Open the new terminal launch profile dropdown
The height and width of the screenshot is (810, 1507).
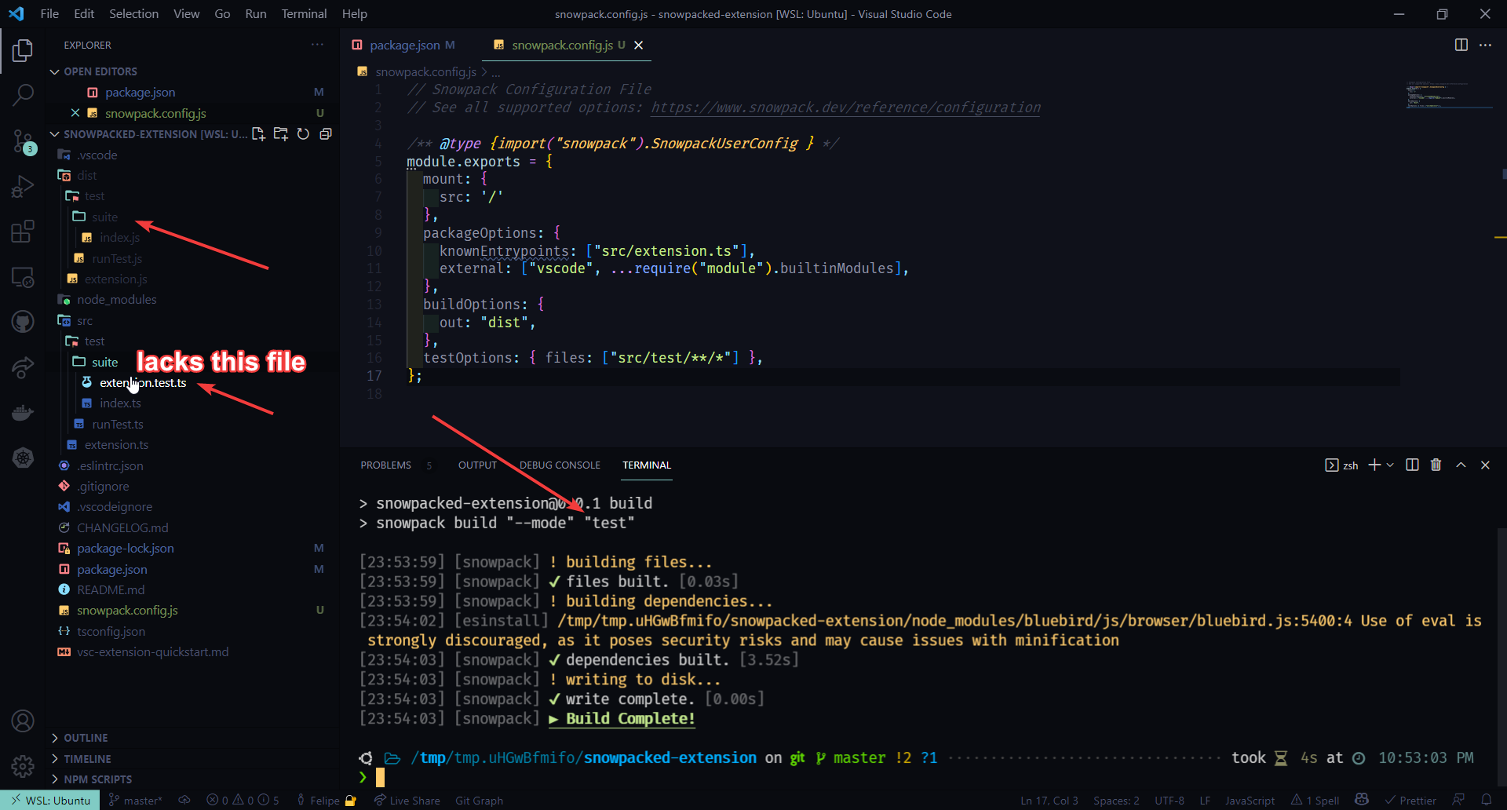coord(1390,465)
